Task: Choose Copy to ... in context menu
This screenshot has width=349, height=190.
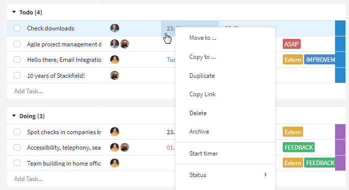Action: tap(202, 57)
